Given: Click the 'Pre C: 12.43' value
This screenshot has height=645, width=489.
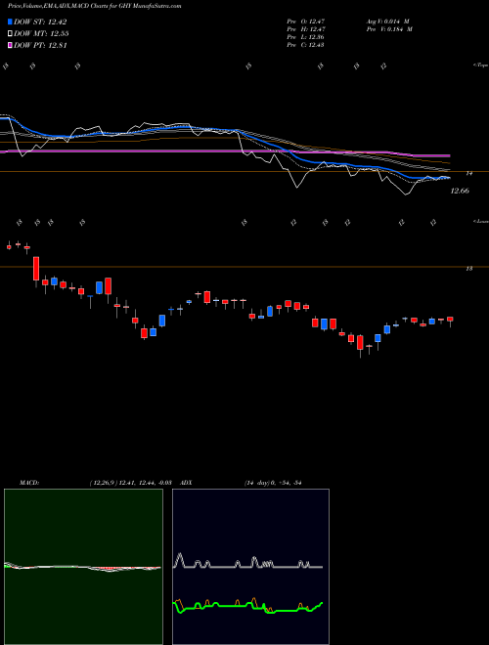Looking at the screenshot, I should point(305,45).
